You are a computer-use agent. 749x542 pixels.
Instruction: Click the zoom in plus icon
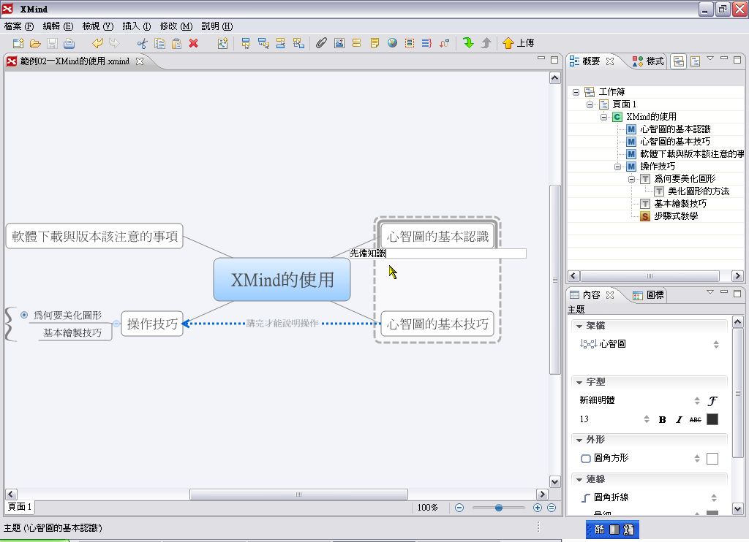point(538,508)
